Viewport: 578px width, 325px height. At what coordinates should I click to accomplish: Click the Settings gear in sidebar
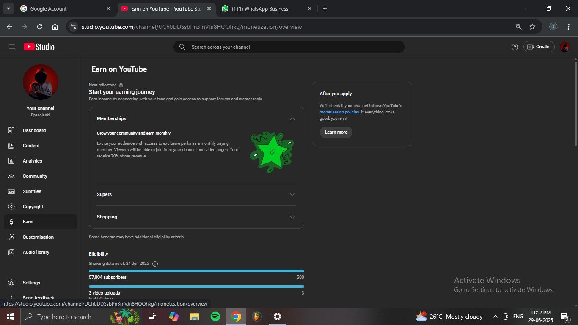click(x=11, y=283)
